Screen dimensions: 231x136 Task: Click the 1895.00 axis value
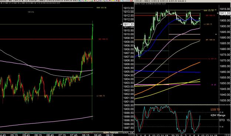click(225, 32)
